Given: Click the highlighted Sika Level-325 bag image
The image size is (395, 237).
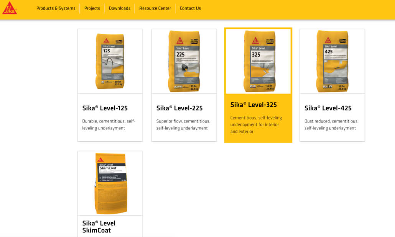Looking at the screenshot, I should point(258,60).
